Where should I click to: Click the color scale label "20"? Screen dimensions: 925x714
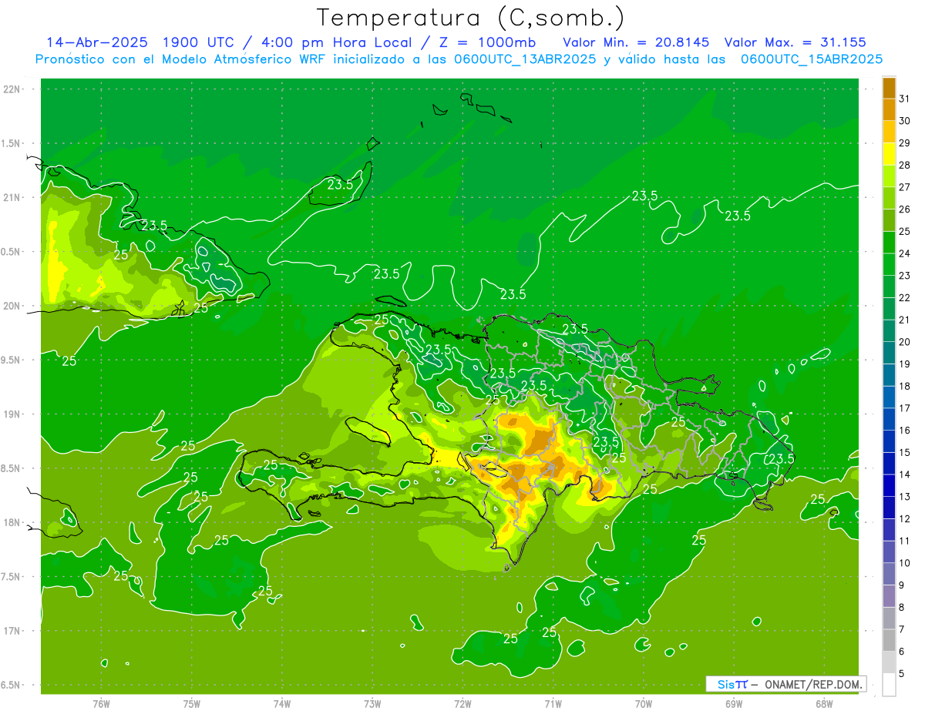(x=903, y=342)
